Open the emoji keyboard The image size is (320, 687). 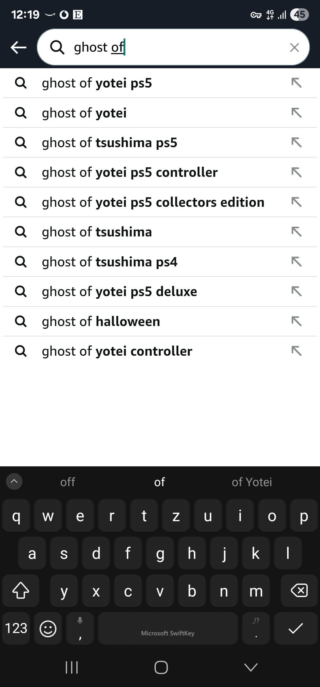tap(48, 628)
